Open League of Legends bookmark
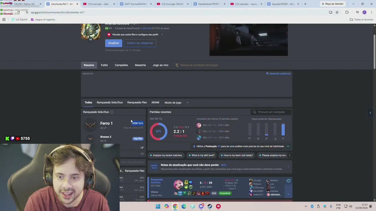Image resolution: width=376 pixels, height=211 pixels. (43, 20)
